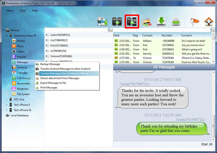Open Bookmarks in the device tree
217x153 pixels.
point(23,83)
